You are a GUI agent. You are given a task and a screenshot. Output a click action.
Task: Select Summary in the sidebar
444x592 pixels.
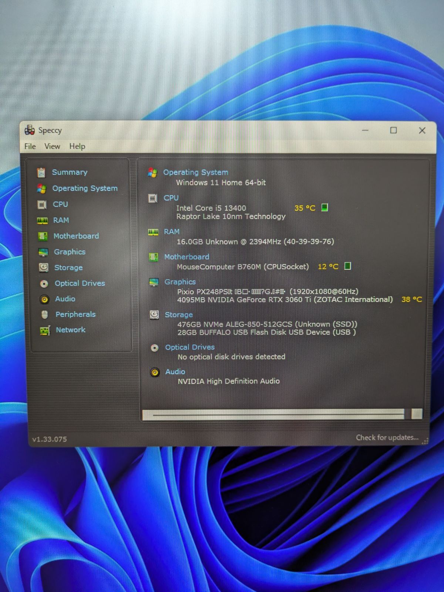coord(70,172)
